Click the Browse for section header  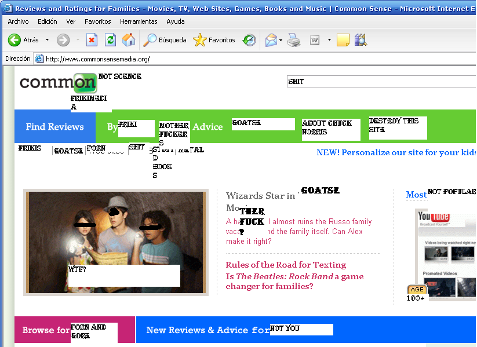point(46,330)
